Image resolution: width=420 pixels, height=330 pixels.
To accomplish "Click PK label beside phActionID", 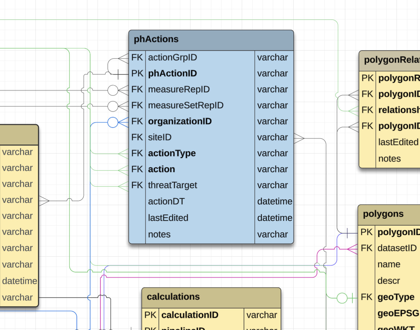I will point(137,73).
